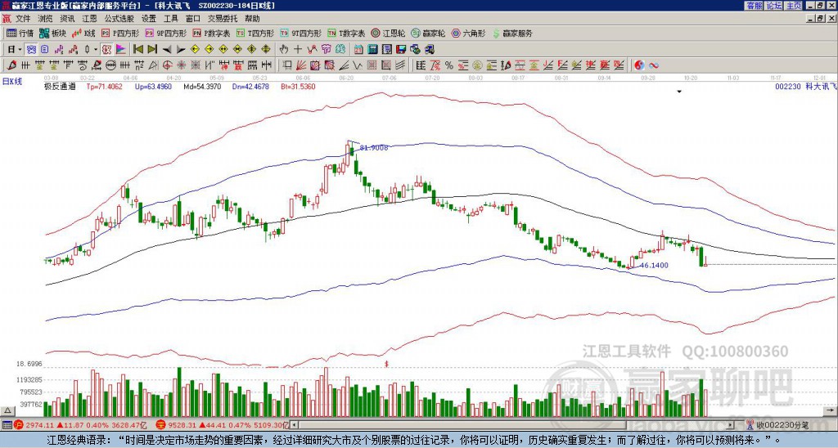Open the P数字表 number table

[x=211, y=33]
